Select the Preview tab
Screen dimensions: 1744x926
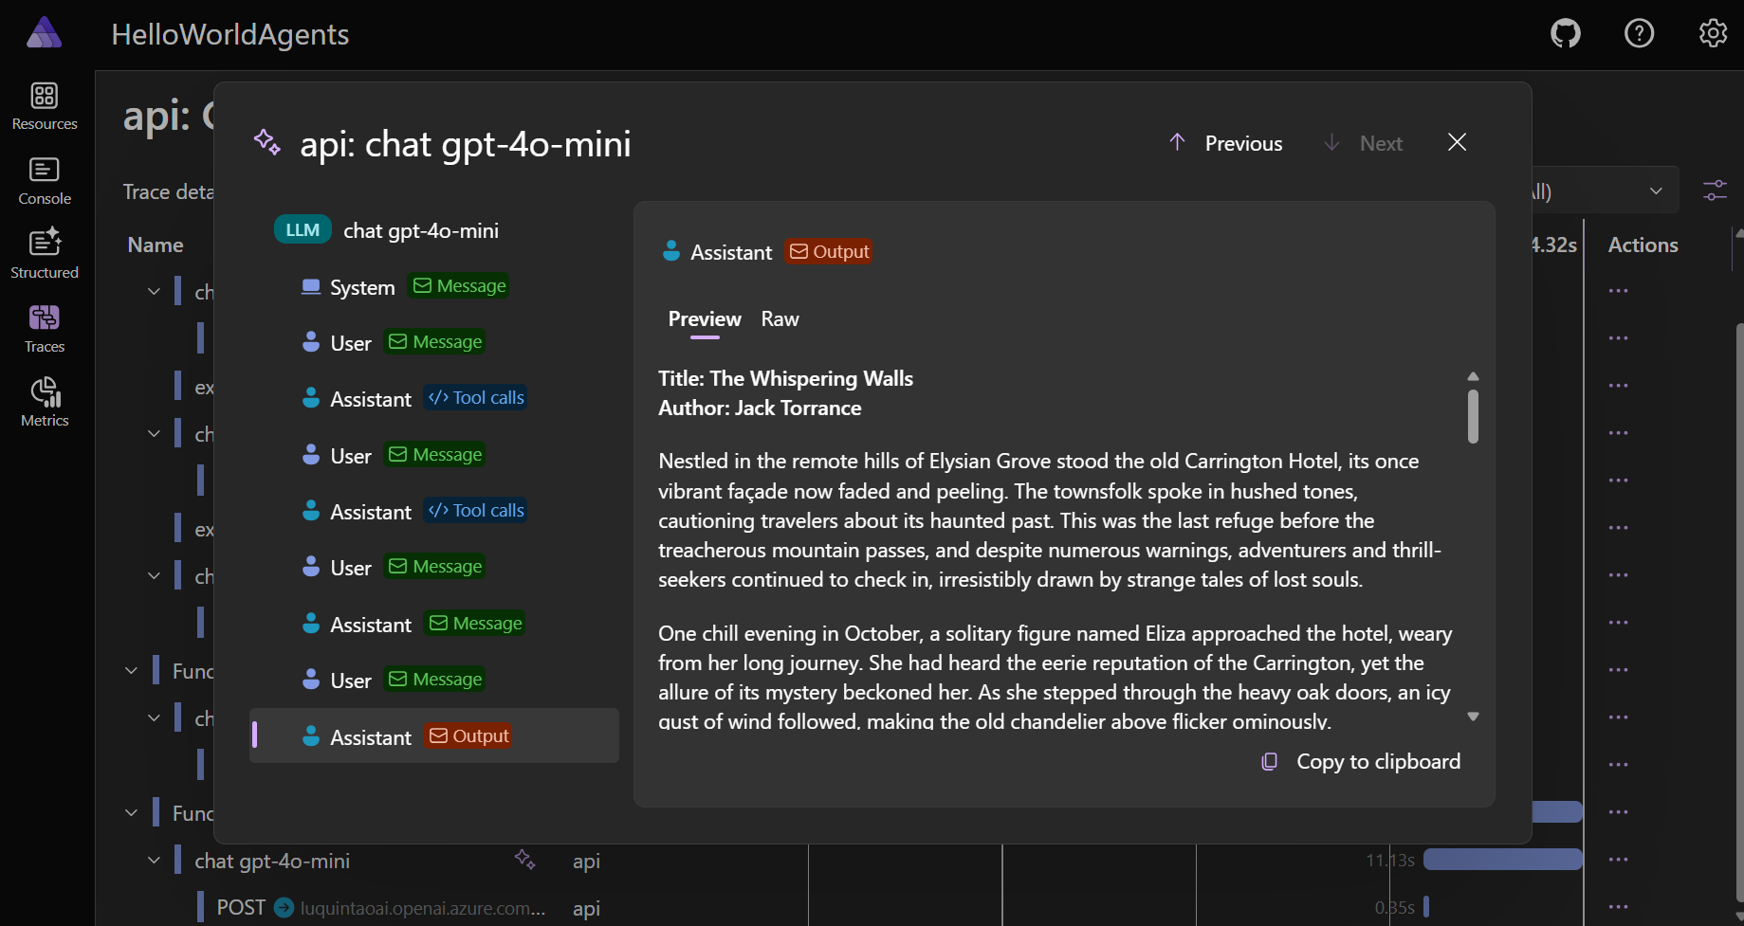704,319
